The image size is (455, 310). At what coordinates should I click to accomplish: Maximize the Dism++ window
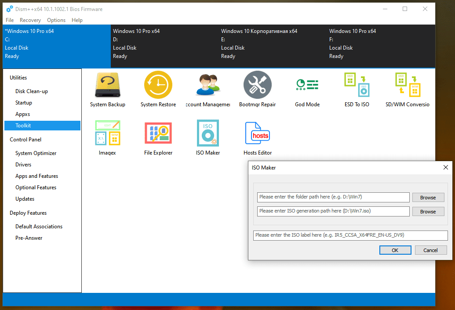tap(405, 9)
